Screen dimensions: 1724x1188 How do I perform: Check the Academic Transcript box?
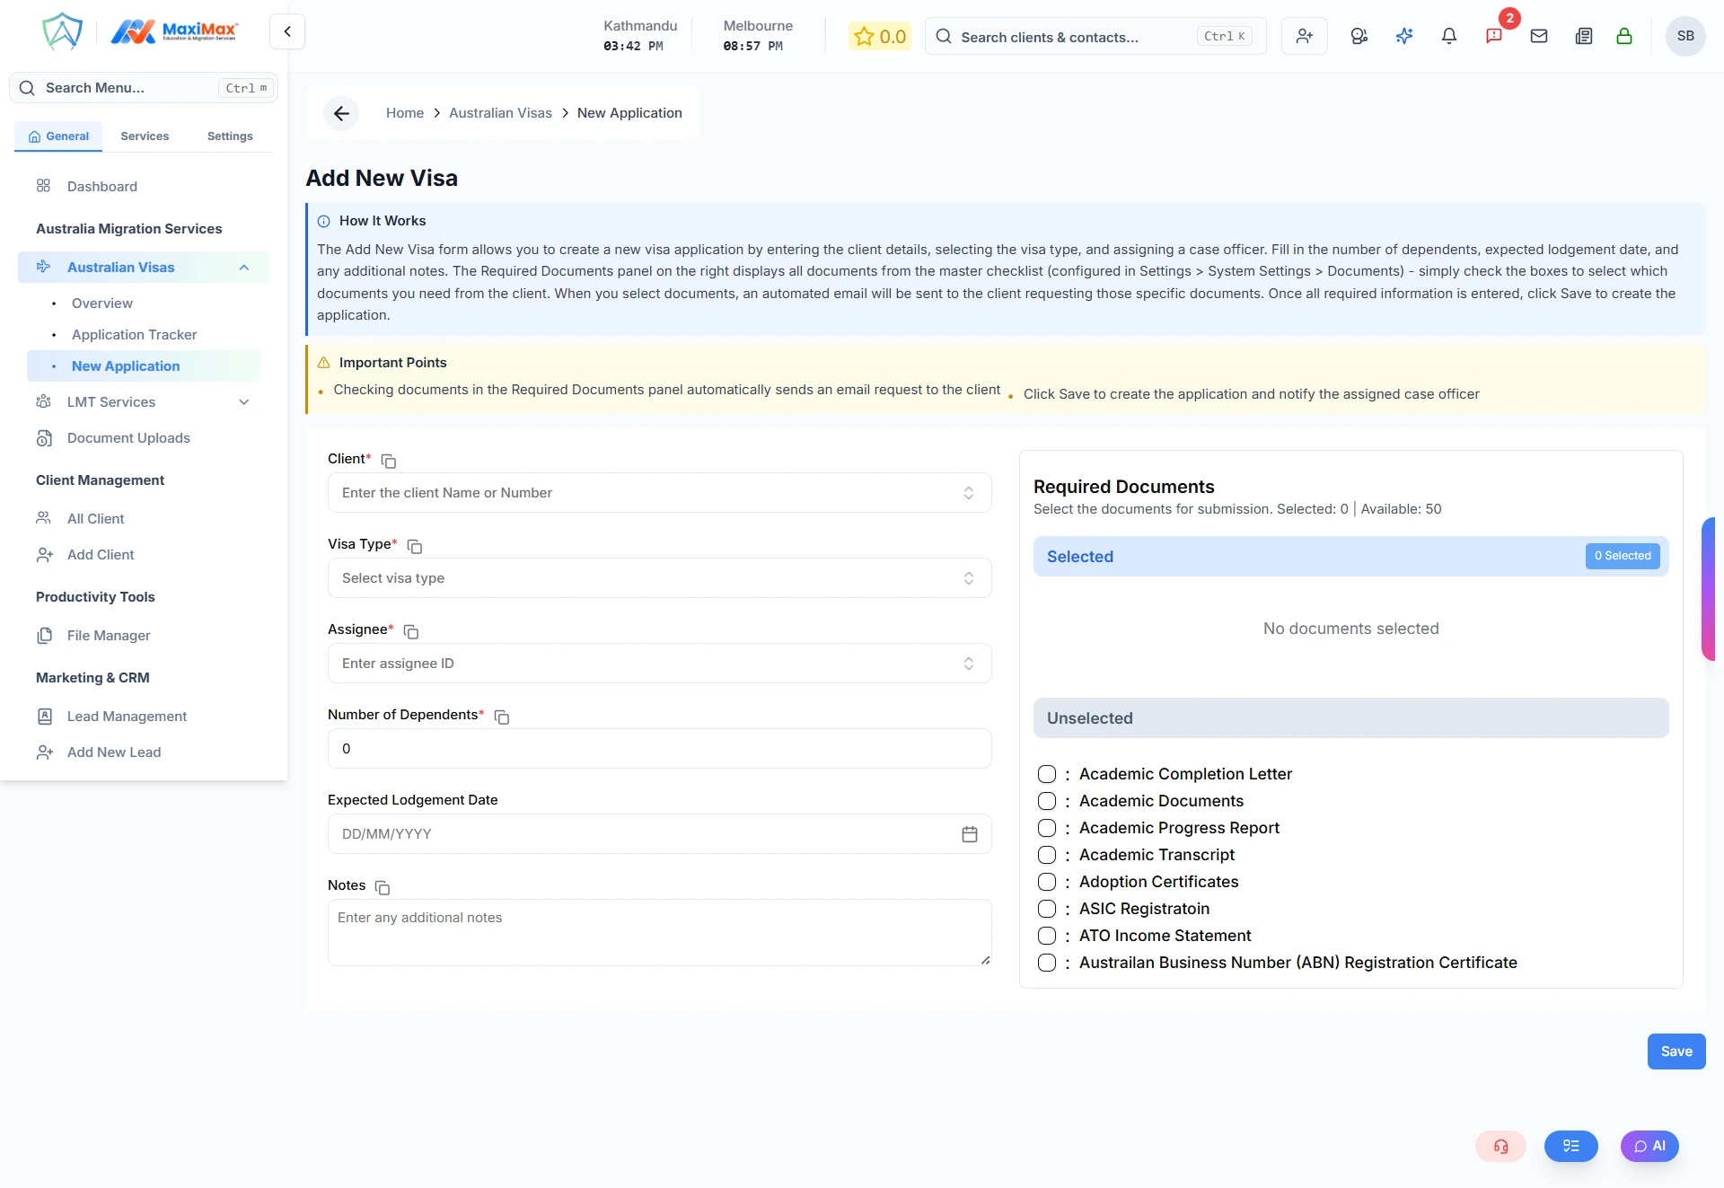pos(1047,855)
